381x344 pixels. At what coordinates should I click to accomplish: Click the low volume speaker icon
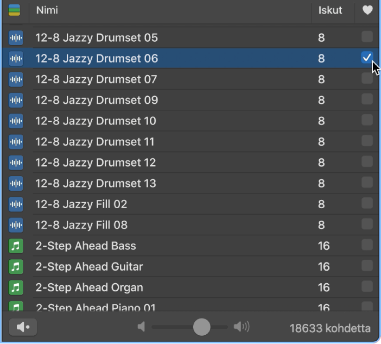142,327
